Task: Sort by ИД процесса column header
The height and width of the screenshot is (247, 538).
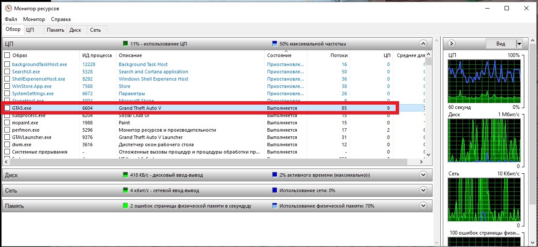Action: 98,55
